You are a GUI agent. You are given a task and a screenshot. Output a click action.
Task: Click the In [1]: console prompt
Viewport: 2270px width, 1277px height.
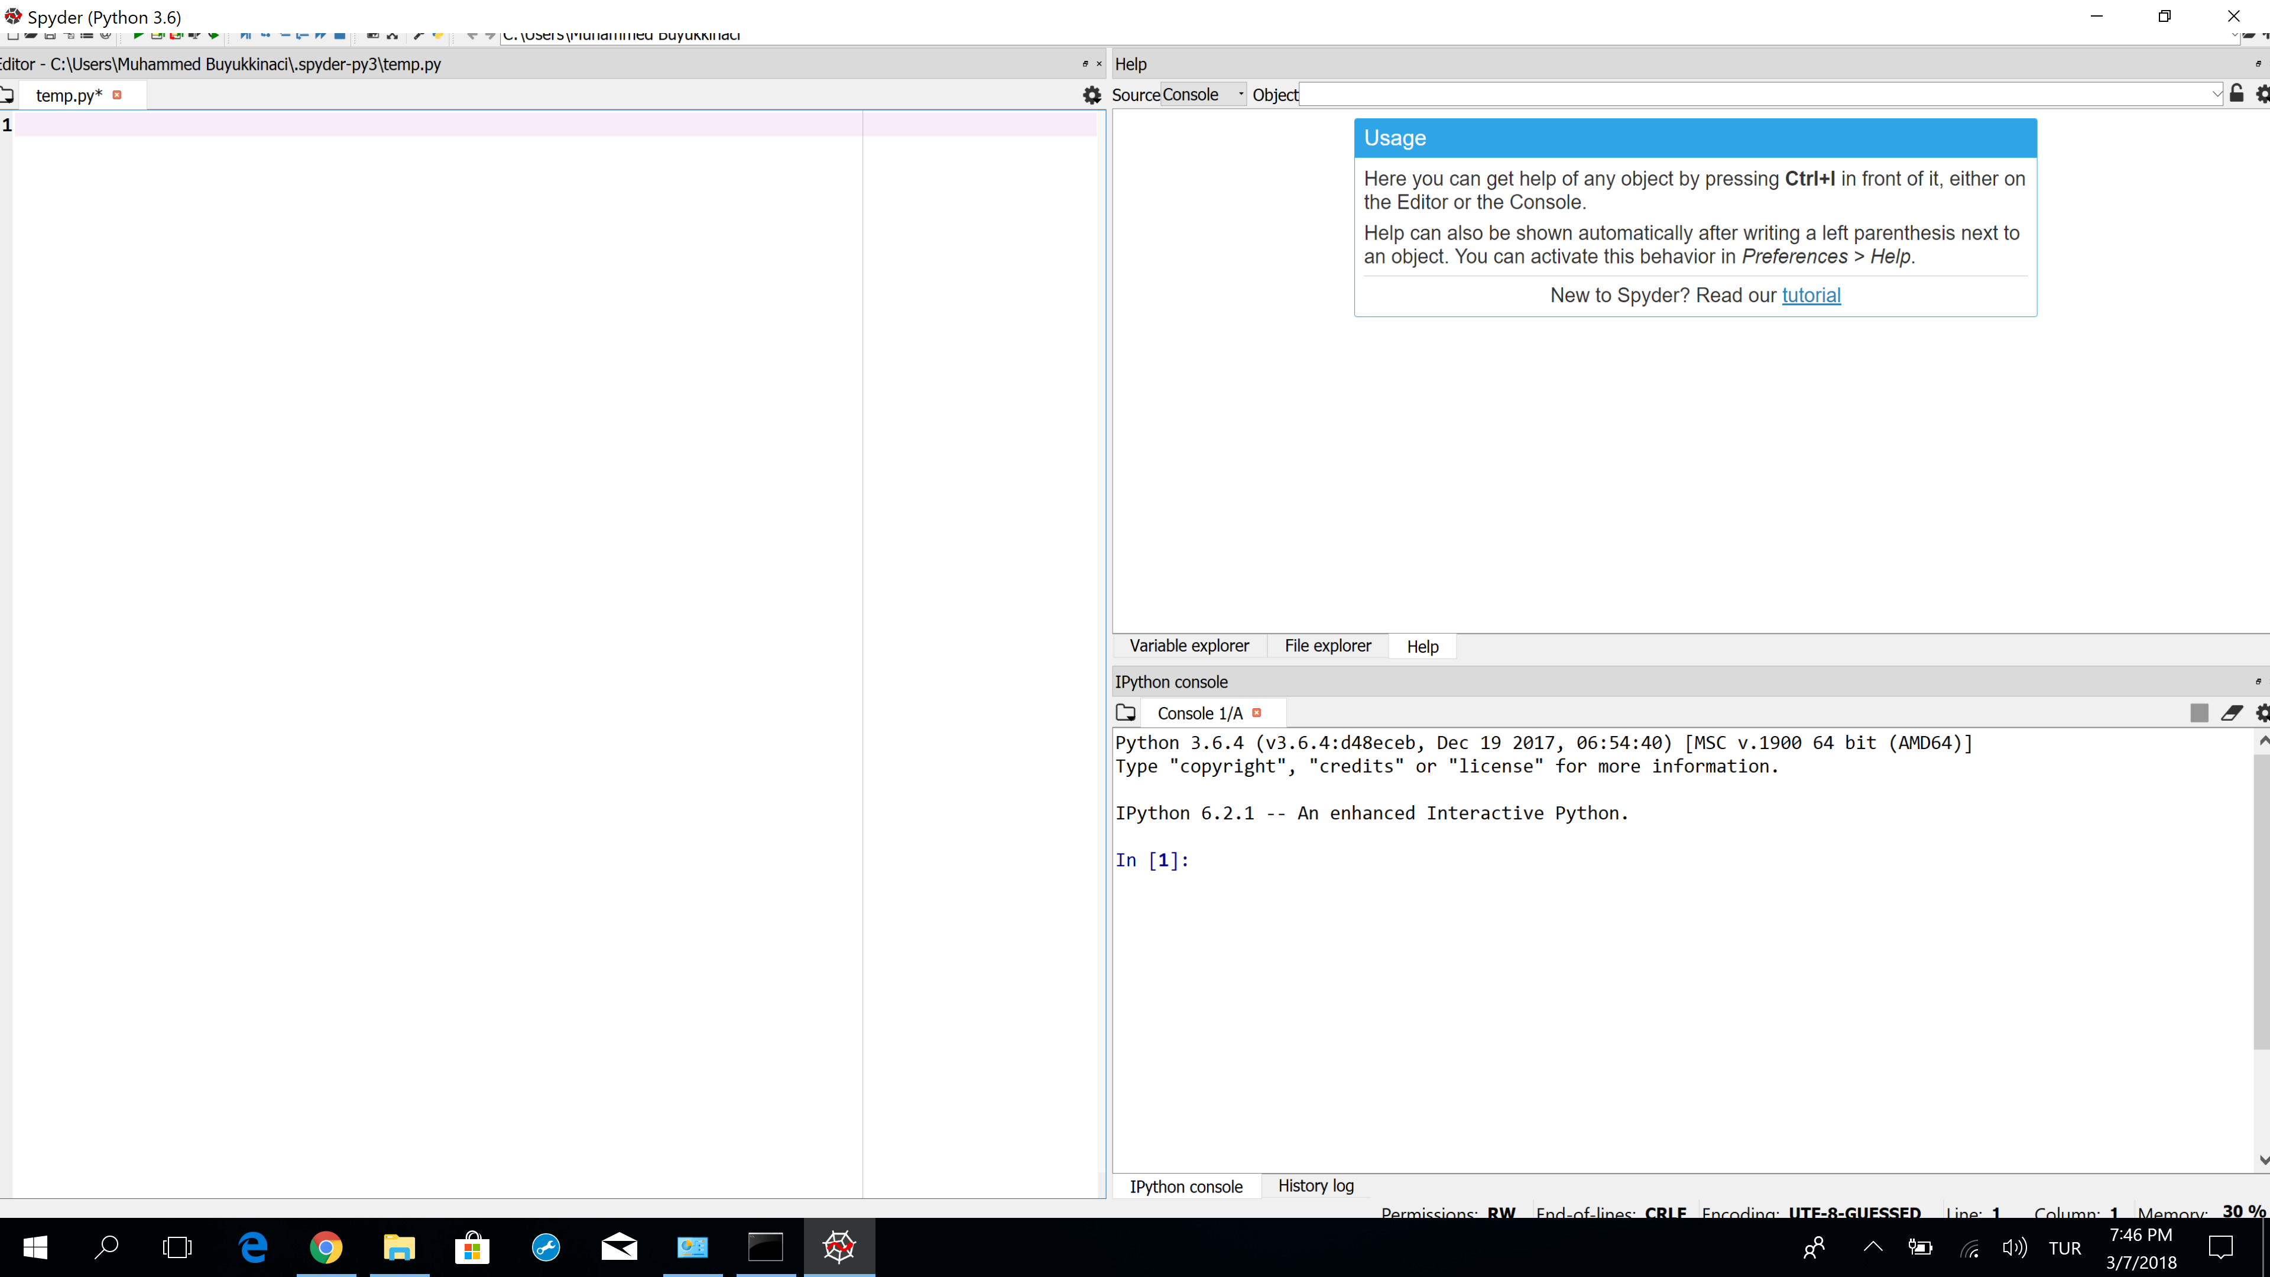(x=1152, y=860)
